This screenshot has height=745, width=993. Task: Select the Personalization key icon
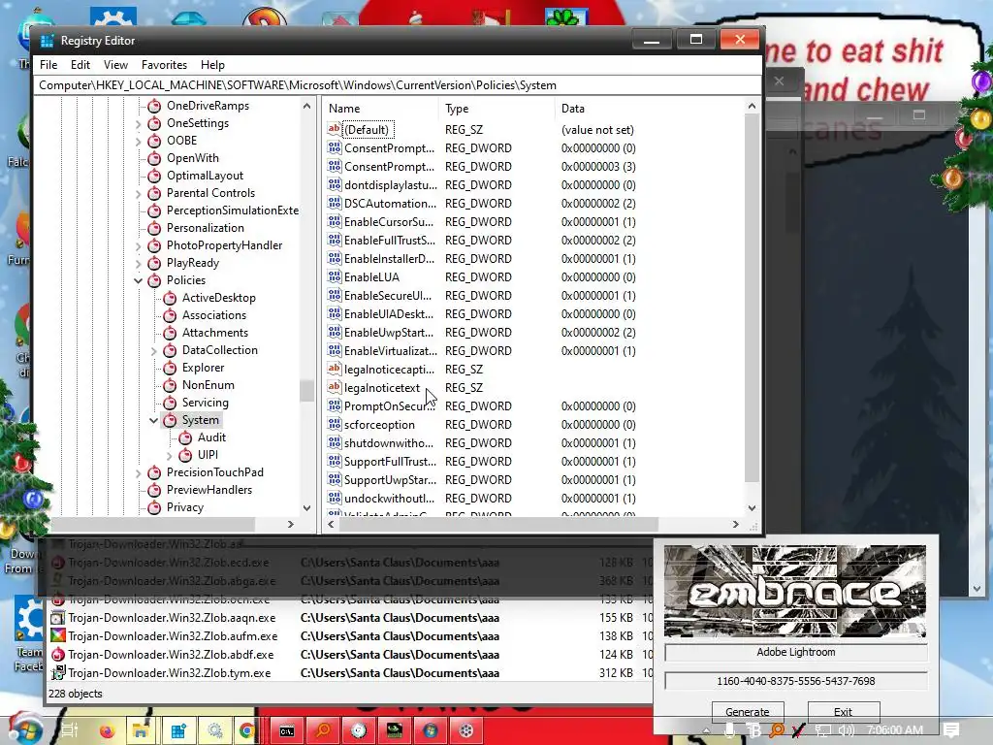click(x=154, y=228)
